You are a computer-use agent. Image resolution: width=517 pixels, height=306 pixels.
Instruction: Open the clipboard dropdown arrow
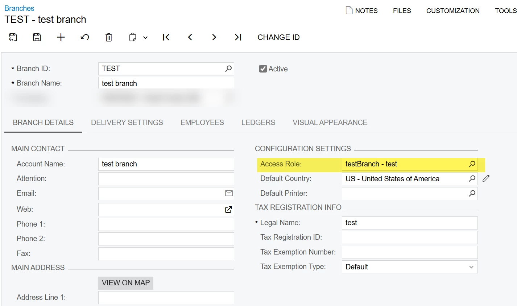coord(145,37)
